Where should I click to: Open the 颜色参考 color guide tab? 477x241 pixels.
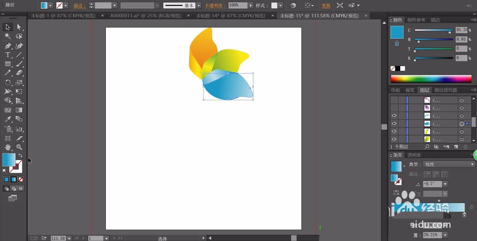[x=416, y=20]
